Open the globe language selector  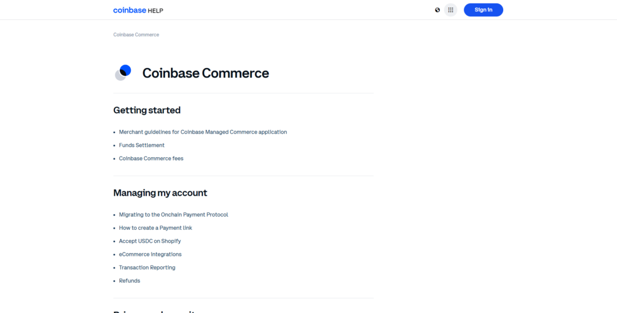coord(437,10)
